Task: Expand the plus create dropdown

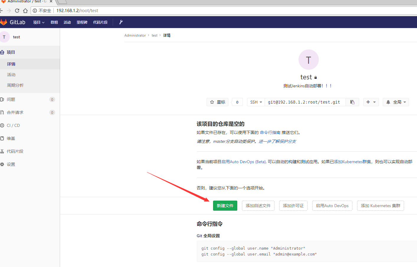Action: tap(371, 102)
